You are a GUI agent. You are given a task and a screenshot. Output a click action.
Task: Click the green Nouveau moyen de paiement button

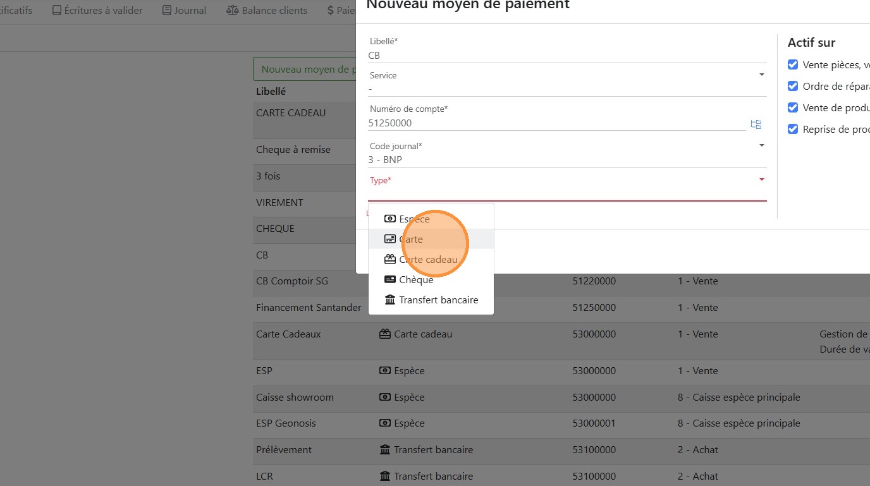pos(305,70)
